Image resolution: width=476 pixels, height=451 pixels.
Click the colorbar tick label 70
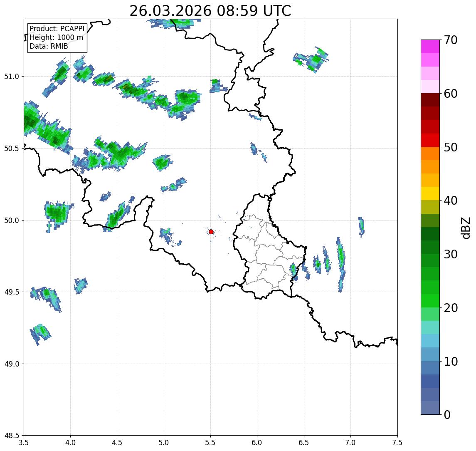pyautogui.click(x=450, y=40)
